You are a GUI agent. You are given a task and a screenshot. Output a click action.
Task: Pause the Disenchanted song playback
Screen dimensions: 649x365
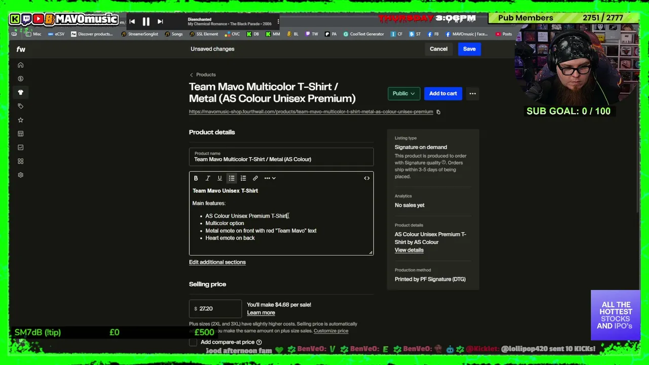click(x=146, y=21)
